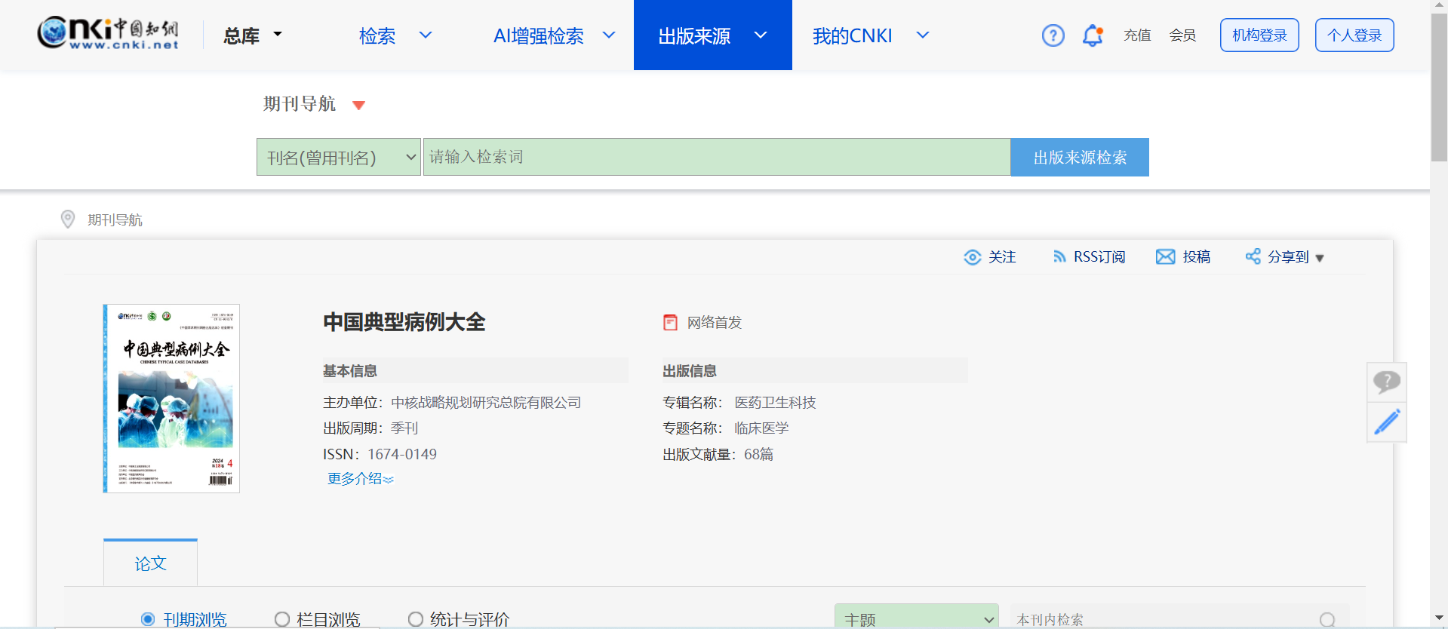Expand the 检索 menu chevron
Image resolution: width=1448 pixels, height=629 pixels.
point(426,35)
